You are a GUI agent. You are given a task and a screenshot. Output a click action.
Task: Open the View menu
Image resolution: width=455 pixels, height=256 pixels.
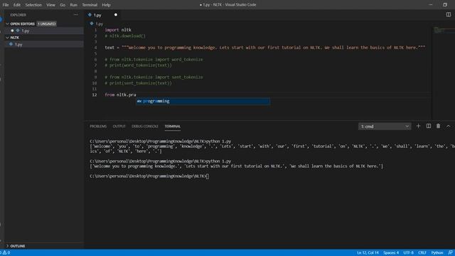point(50,5)
